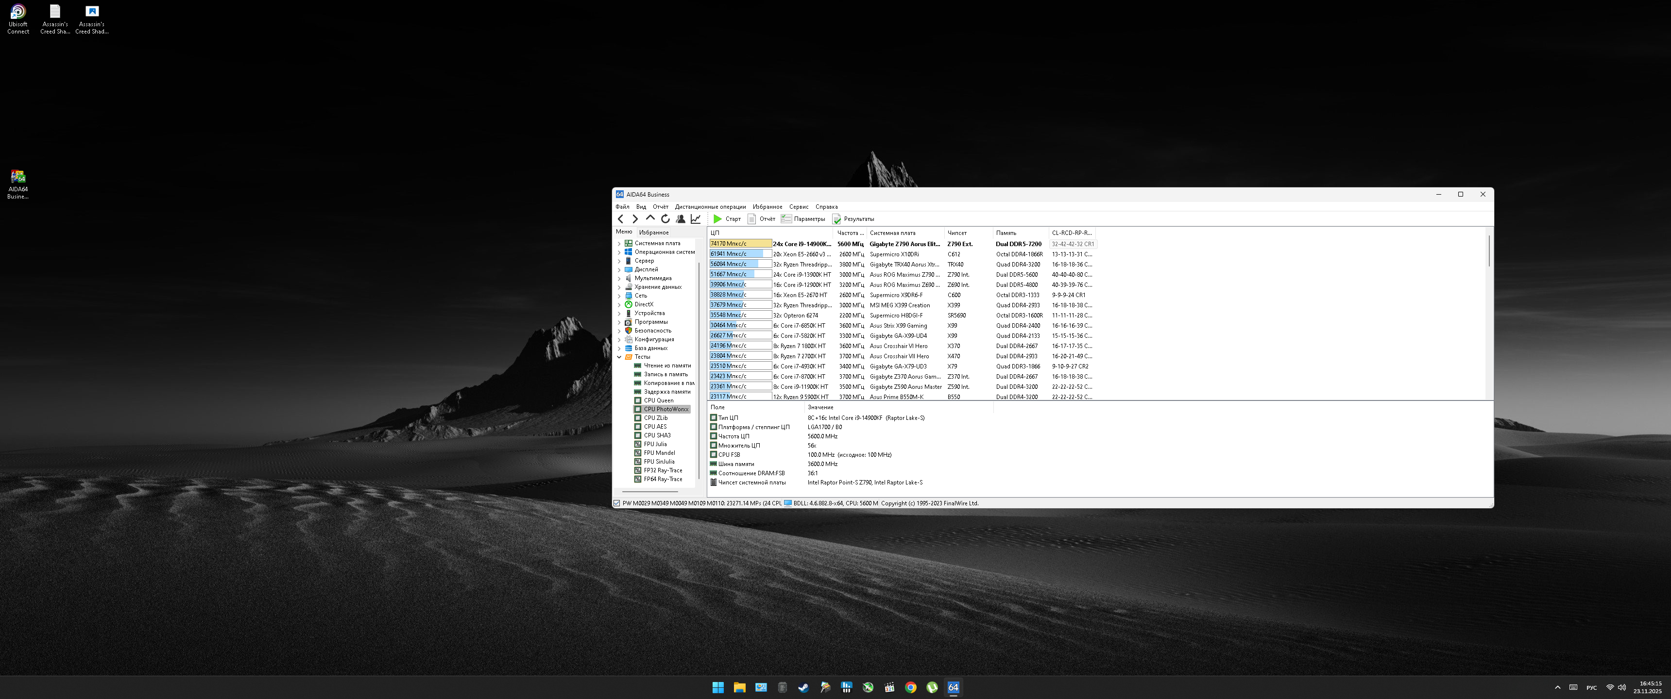
Task: Click the Отчёт toolbar button
Action: tap(762, 219)
